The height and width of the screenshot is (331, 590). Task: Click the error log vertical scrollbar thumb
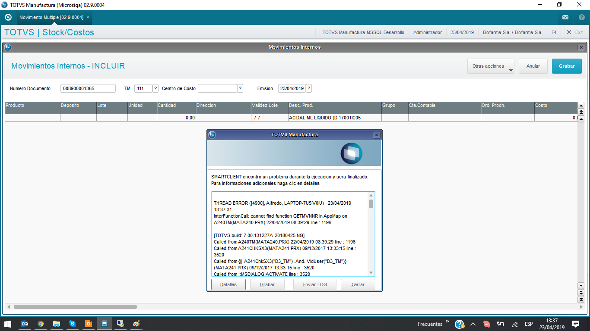coord(371,204)
